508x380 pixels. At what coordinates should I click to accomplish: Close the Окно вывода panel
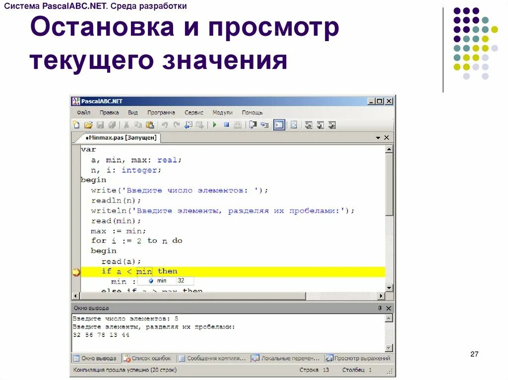(388, 308)
